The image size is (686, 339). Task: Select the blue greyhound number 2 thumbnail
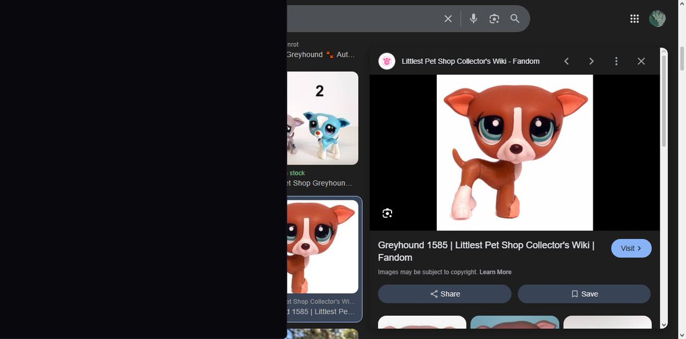pyautogui.click(x=323, y=118)
